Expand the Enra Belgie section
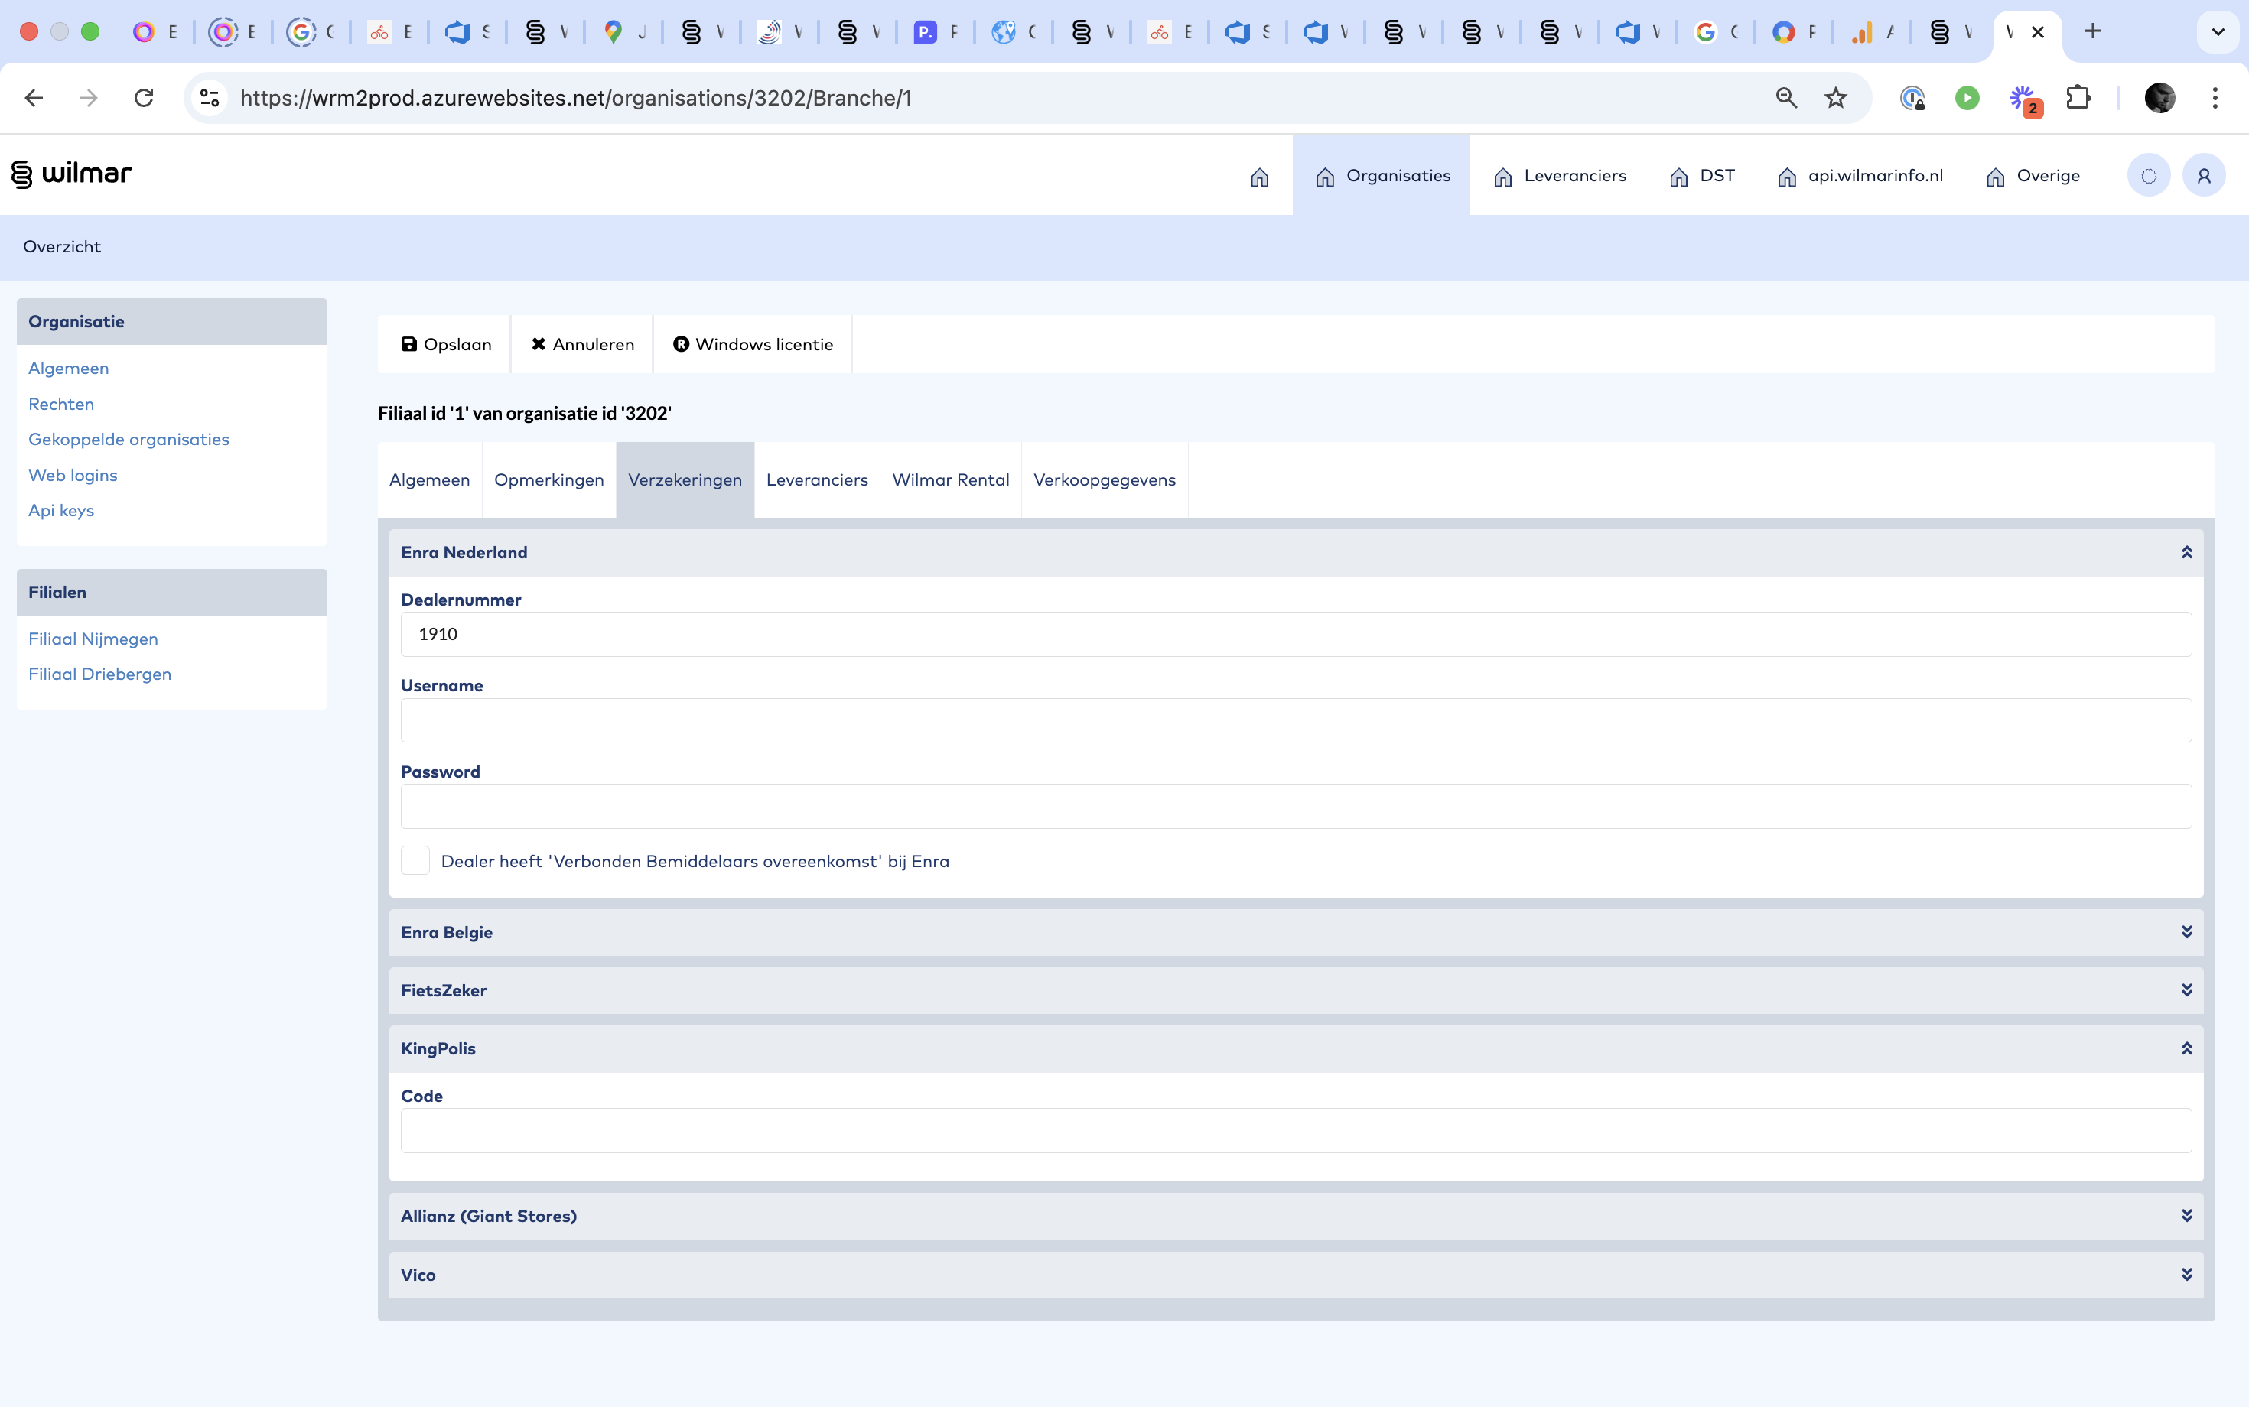Viewport: 2249px width, 1407px height. click(x=2186, y=932)
